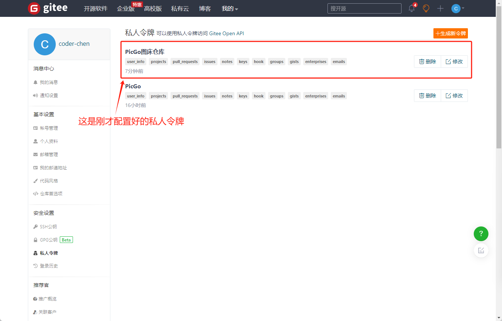This screenshot has width=502, height=321.
Task: Click the 16小时前 timestamp
Action: (136, 105)
